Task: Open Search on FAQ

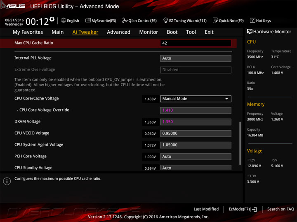Action: point(280,209)
